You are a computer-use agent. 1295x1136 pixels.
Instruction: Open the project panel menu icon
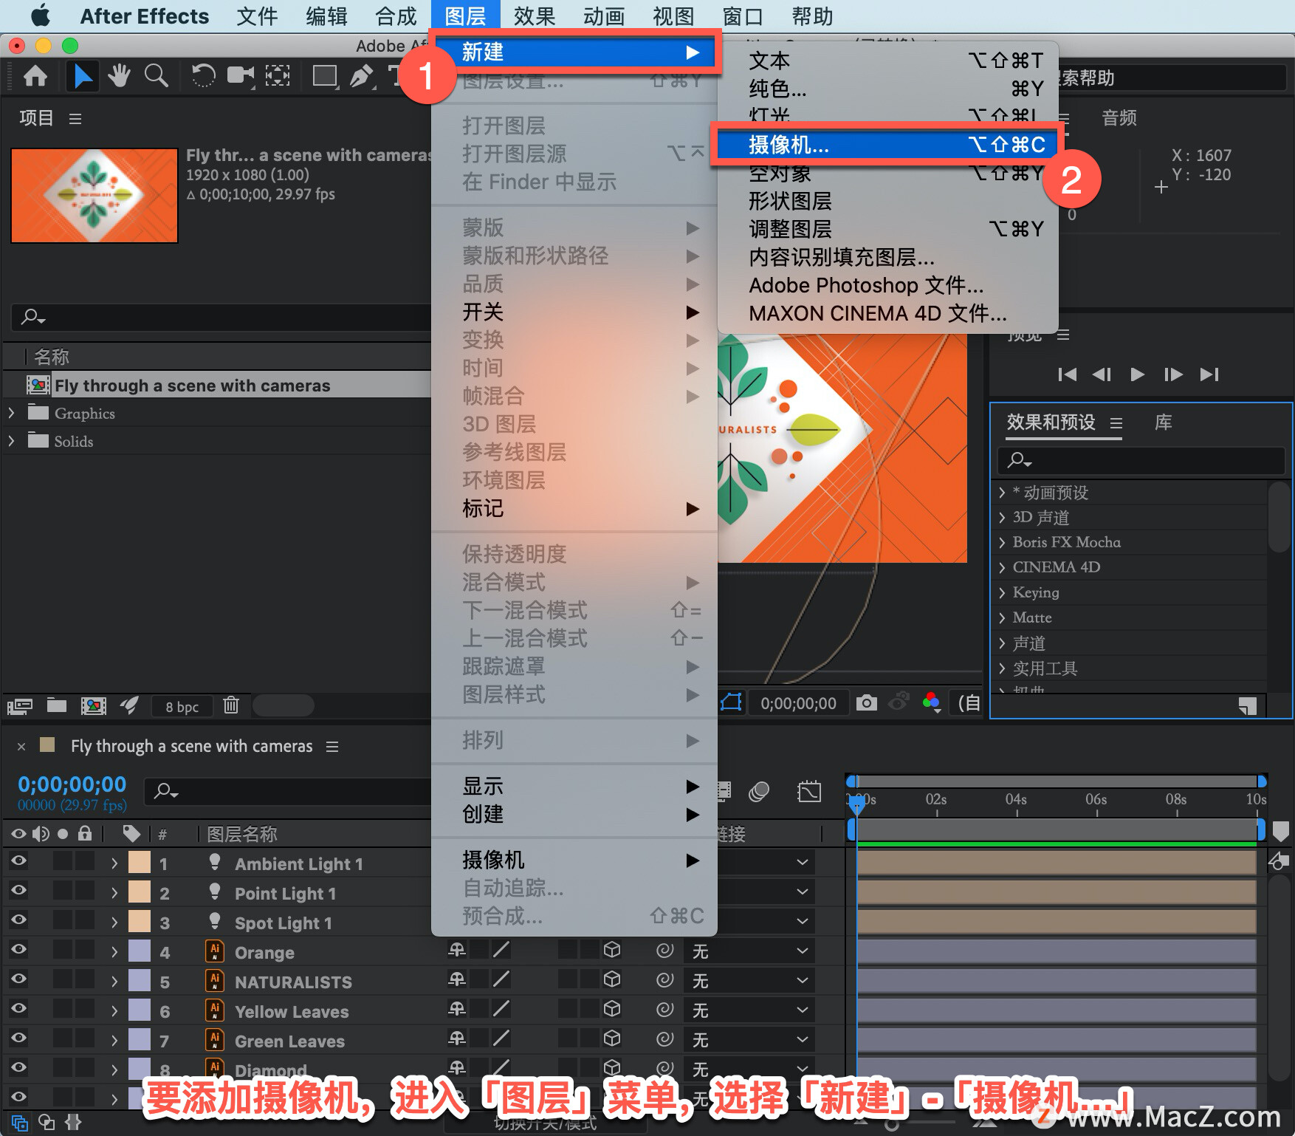coord(75,118)
